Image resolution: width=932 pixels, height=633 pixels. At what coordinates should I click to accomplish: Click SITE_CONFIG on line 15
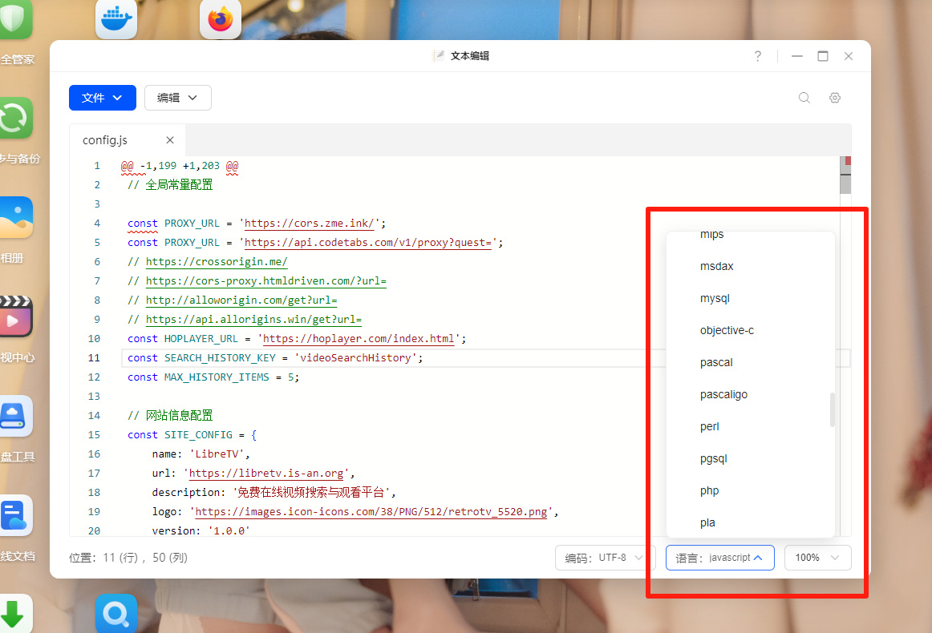click(198, 434)
